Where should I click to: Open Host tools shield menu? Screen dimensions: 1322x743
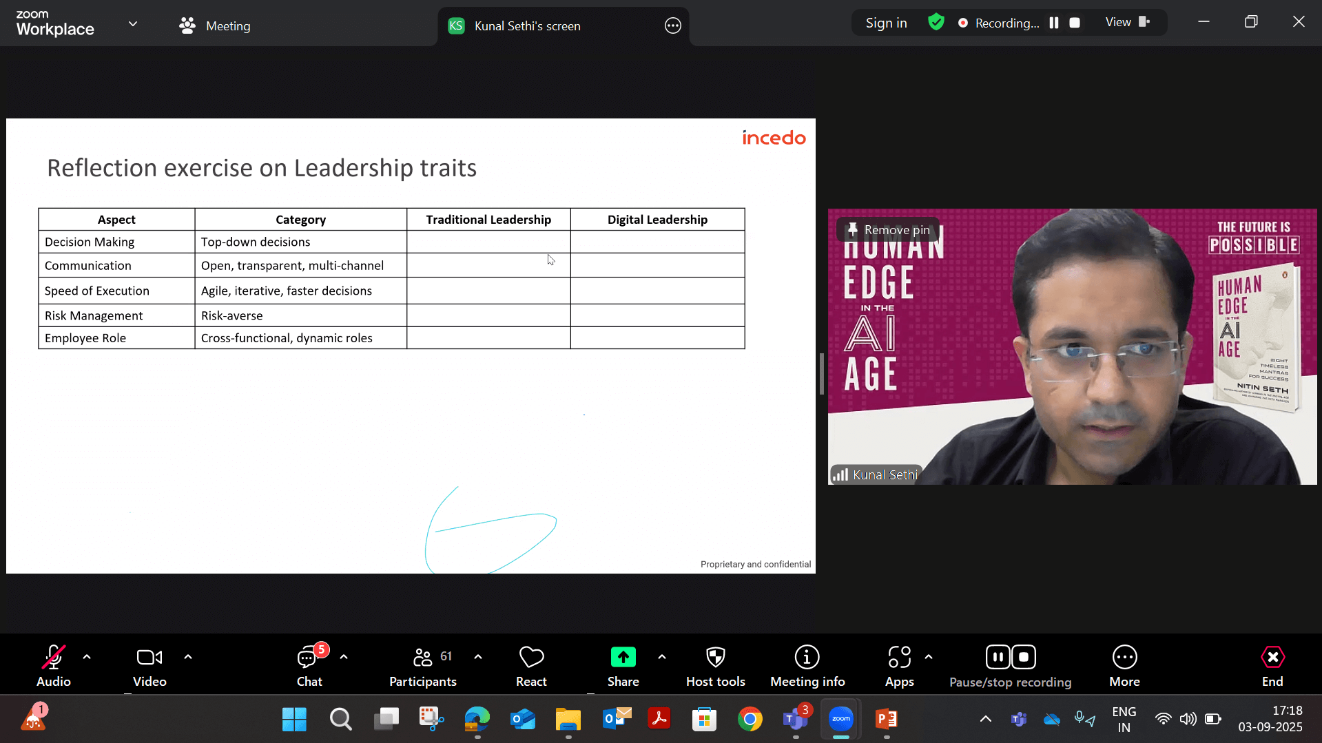pyautogui.click(x=715, y=665)
